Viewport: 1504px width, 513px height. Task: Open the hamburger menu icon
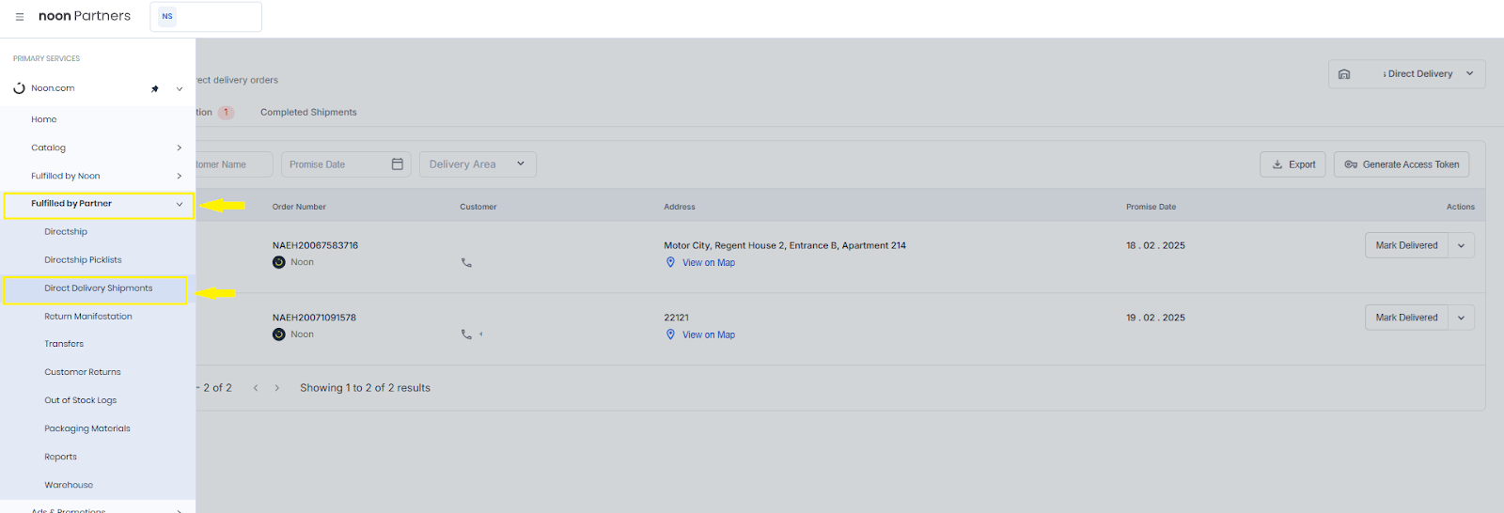point(19,17)
